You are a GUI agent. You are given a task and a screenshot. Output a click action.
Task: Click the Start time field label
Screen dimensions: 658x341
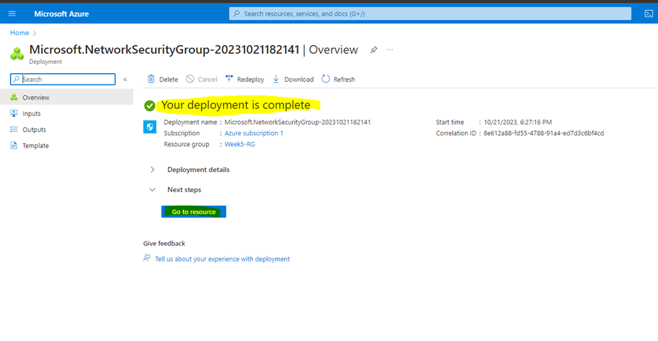(450, 122)
